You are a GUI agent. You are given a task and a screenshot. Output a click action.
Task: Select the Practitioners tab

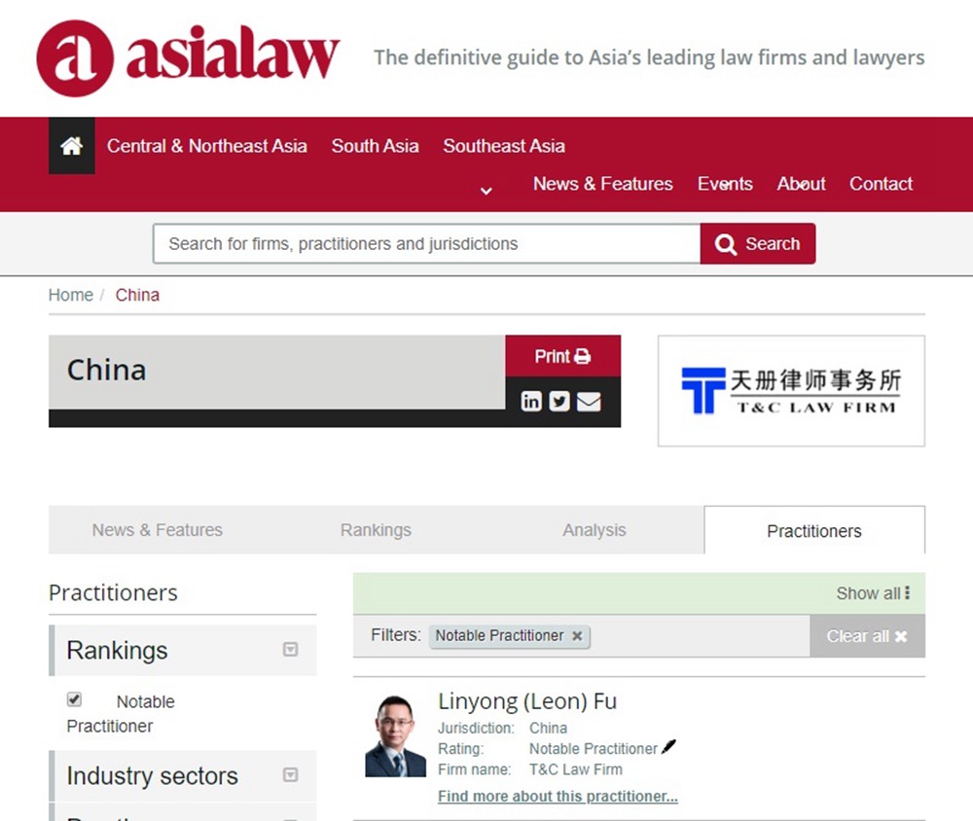click(x=814, y=530)
